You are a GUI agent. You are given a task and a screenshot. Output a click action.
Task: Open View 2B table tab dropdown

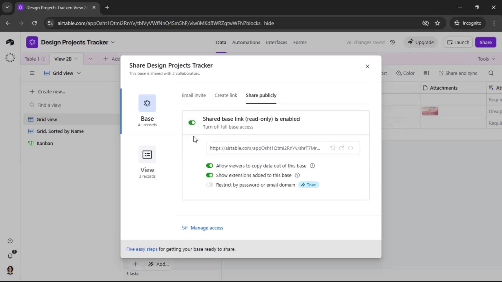click(76, 59)
